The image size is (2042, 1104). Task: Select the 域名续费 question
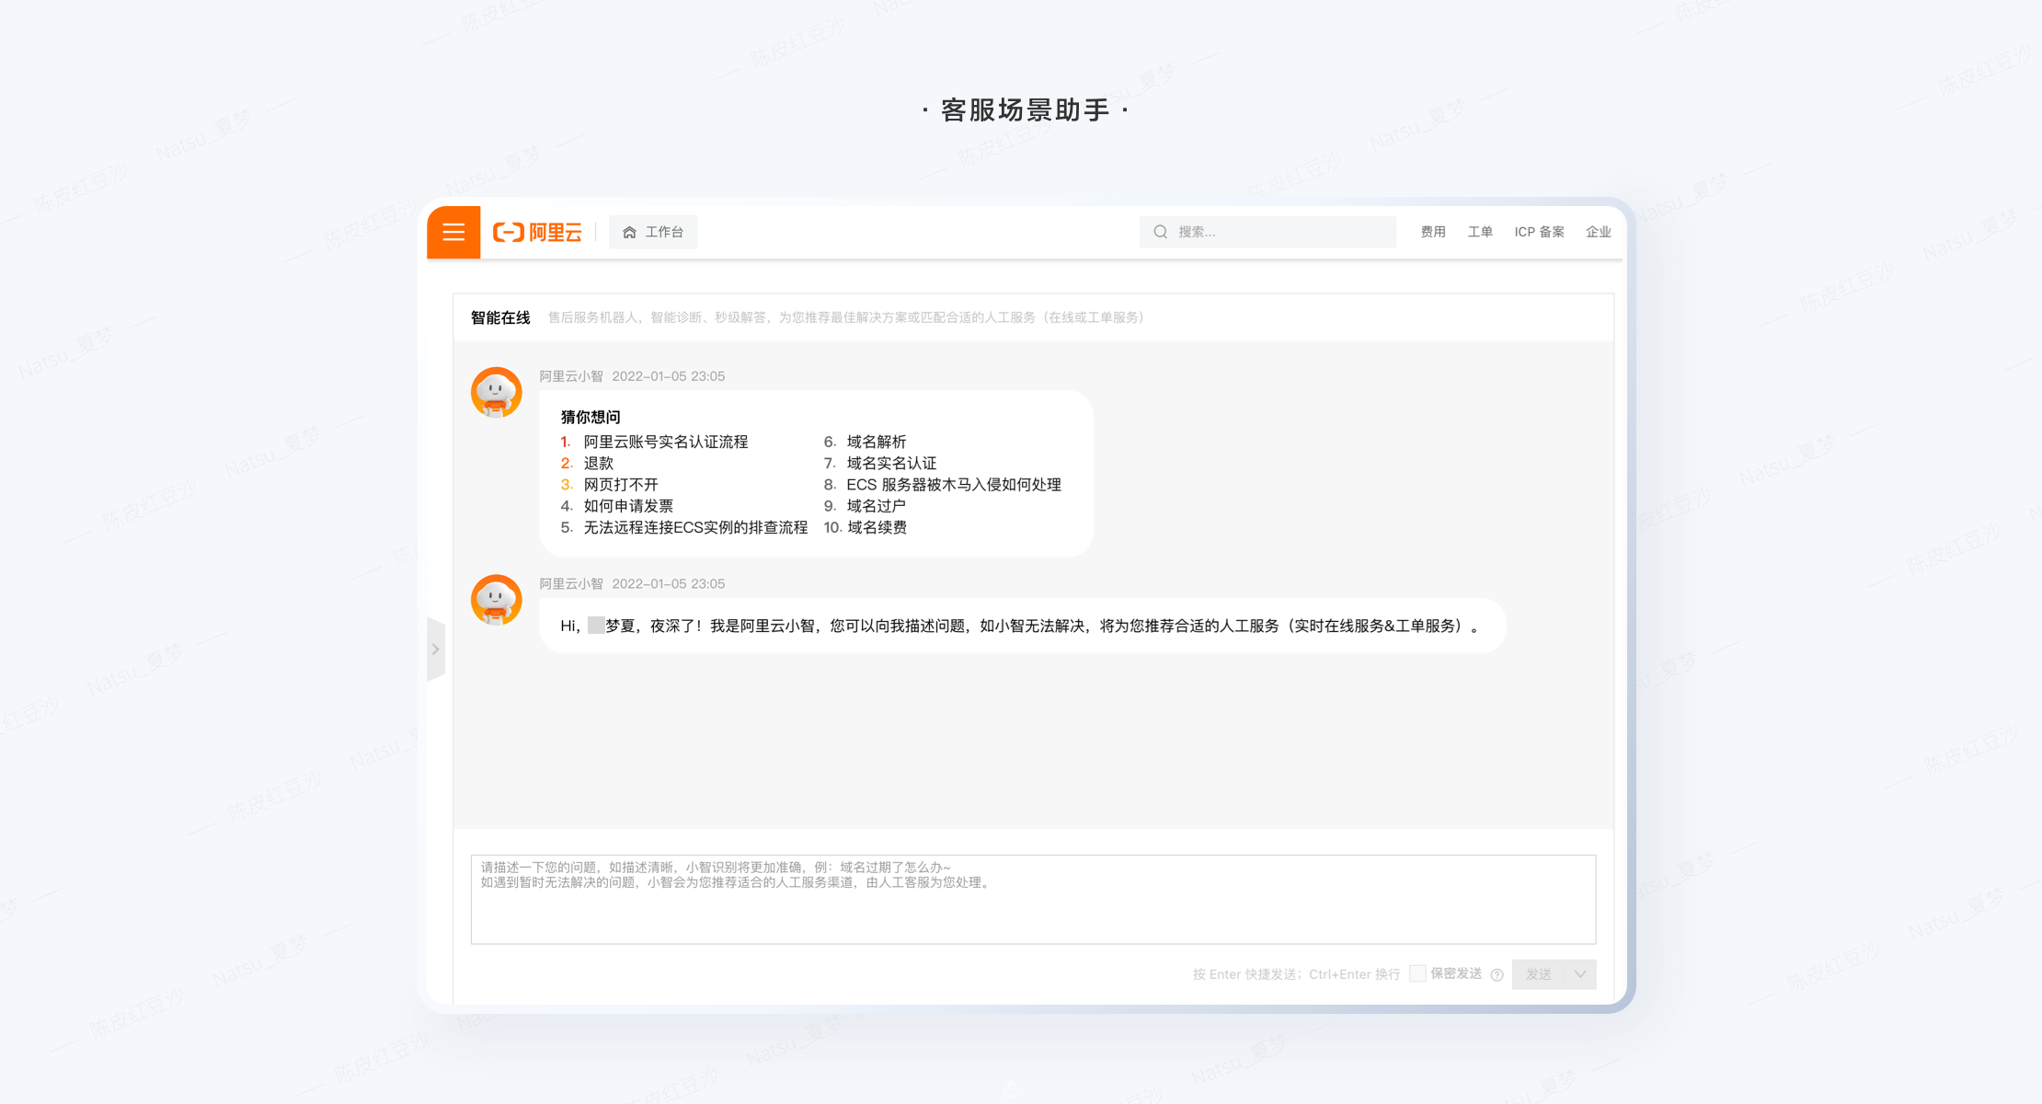click(877, 527)
